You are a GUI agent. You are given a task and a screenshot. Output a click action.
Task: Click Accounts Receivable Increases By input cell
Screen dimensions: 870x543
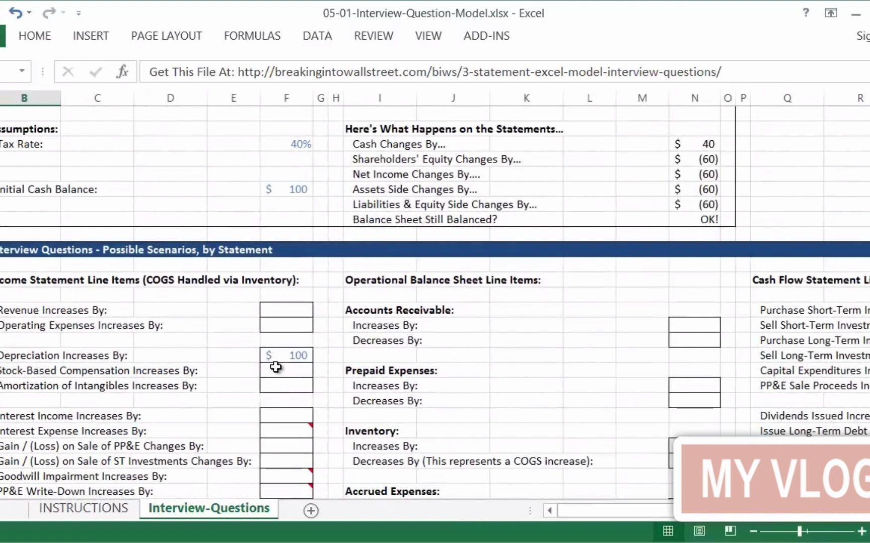694,325
